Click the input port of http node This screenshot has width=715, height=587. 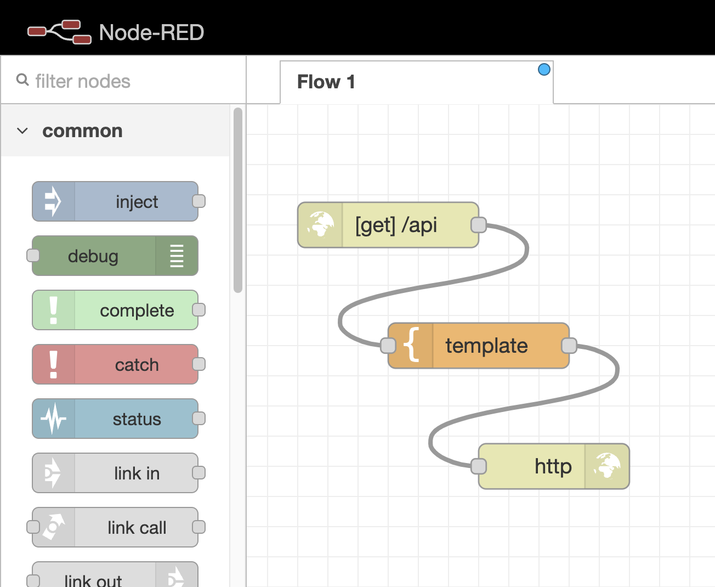(x=479, y=466)
